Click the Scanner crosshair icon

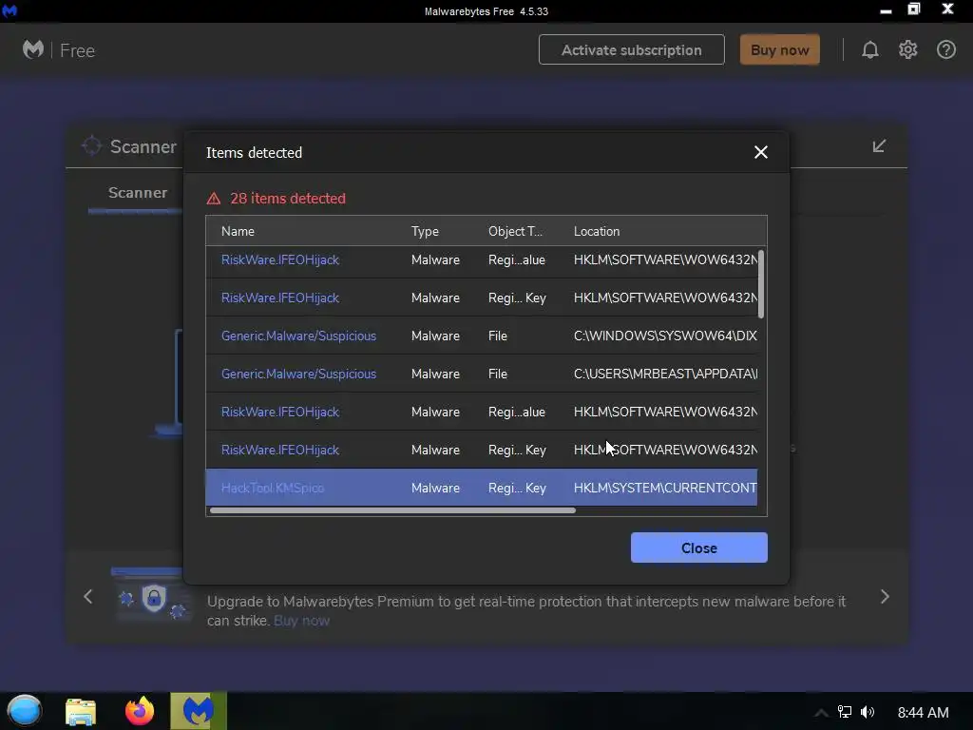pos(91,145)
